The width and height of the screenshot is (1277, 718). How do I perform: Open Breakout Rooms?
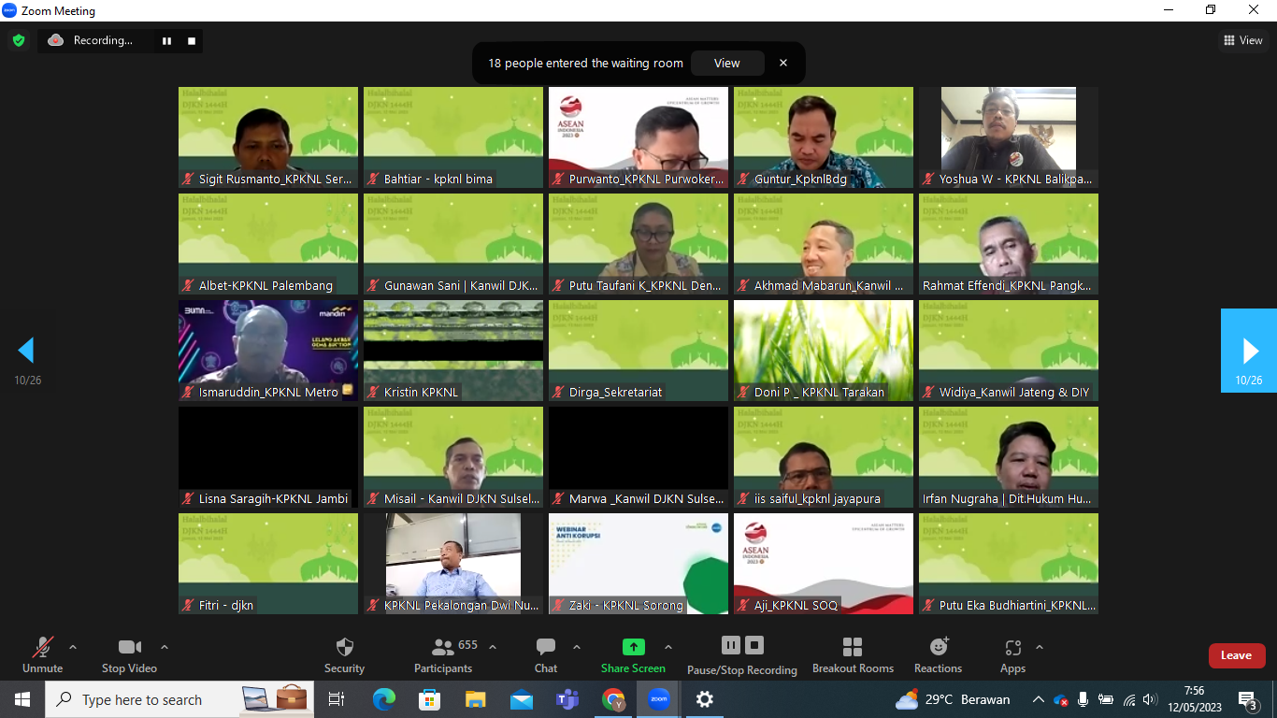tap(852, 647)
